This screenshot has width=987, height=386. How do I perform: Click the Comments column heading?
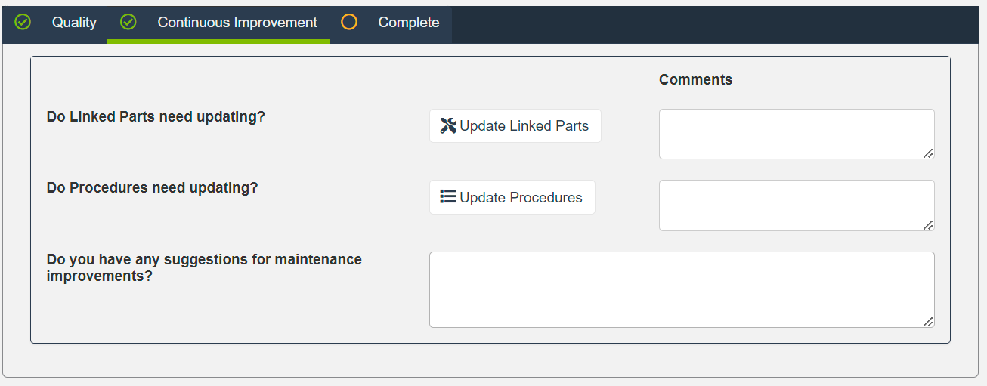point(695,79)
